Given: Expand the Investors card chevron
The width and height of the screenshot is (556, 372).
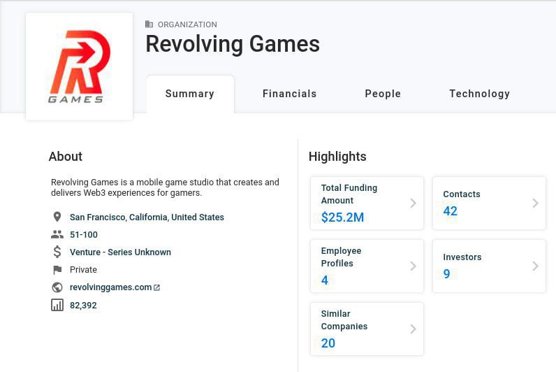Looking at the screenshot, I should (x=535, y=266).
